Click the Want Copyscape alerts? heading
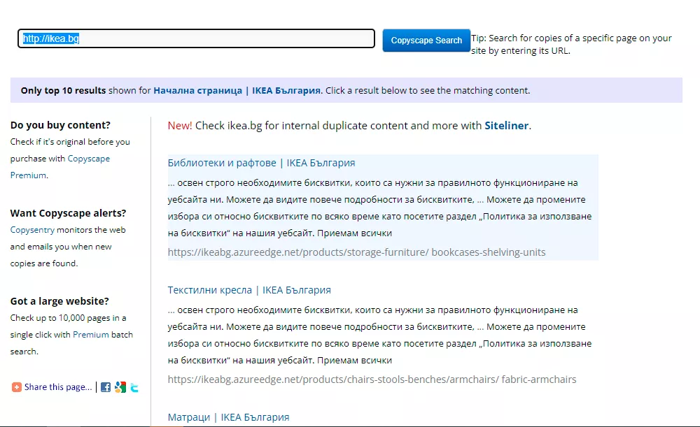Screen dimensions: 700x427 click(x=69, y=213)
